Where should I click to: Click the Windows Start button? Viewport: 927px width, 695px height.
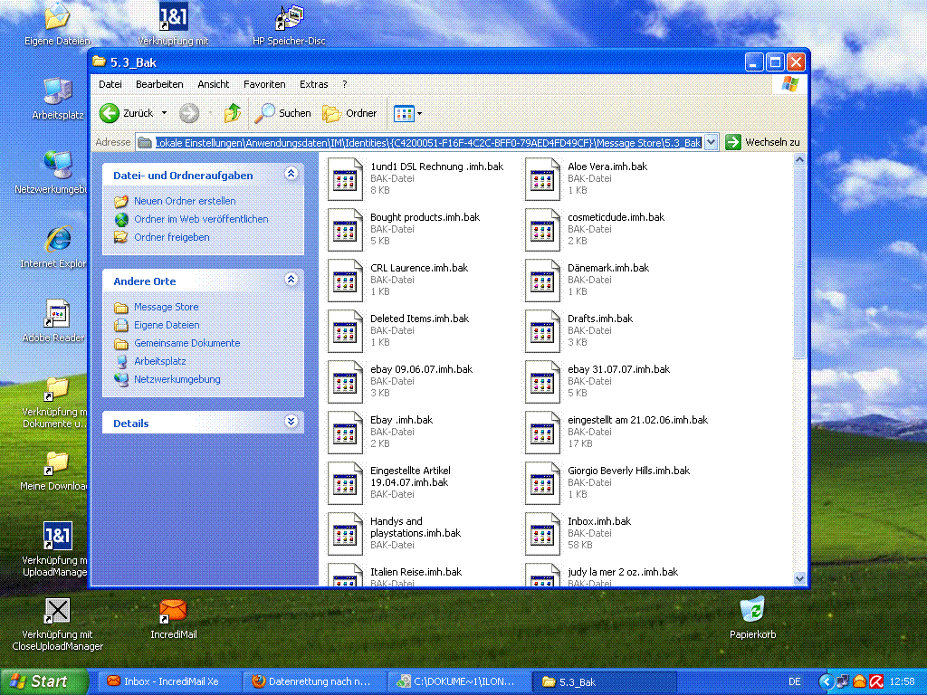point(43,681)
